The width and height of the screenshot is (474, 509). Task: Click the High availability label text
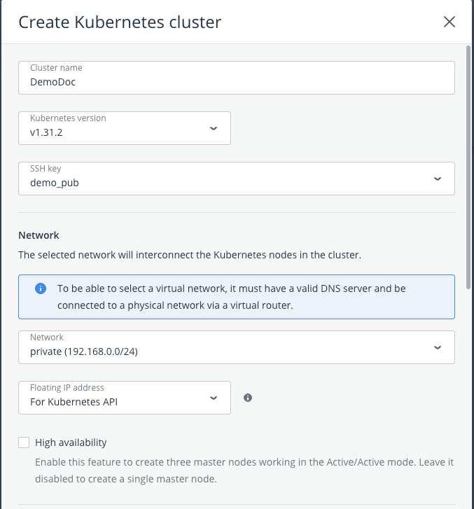[x=71, y=442]
